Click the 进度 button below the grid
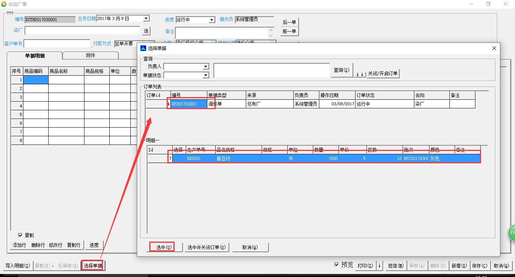This screenshot has height=277, width=515. [x=94, y=245]
